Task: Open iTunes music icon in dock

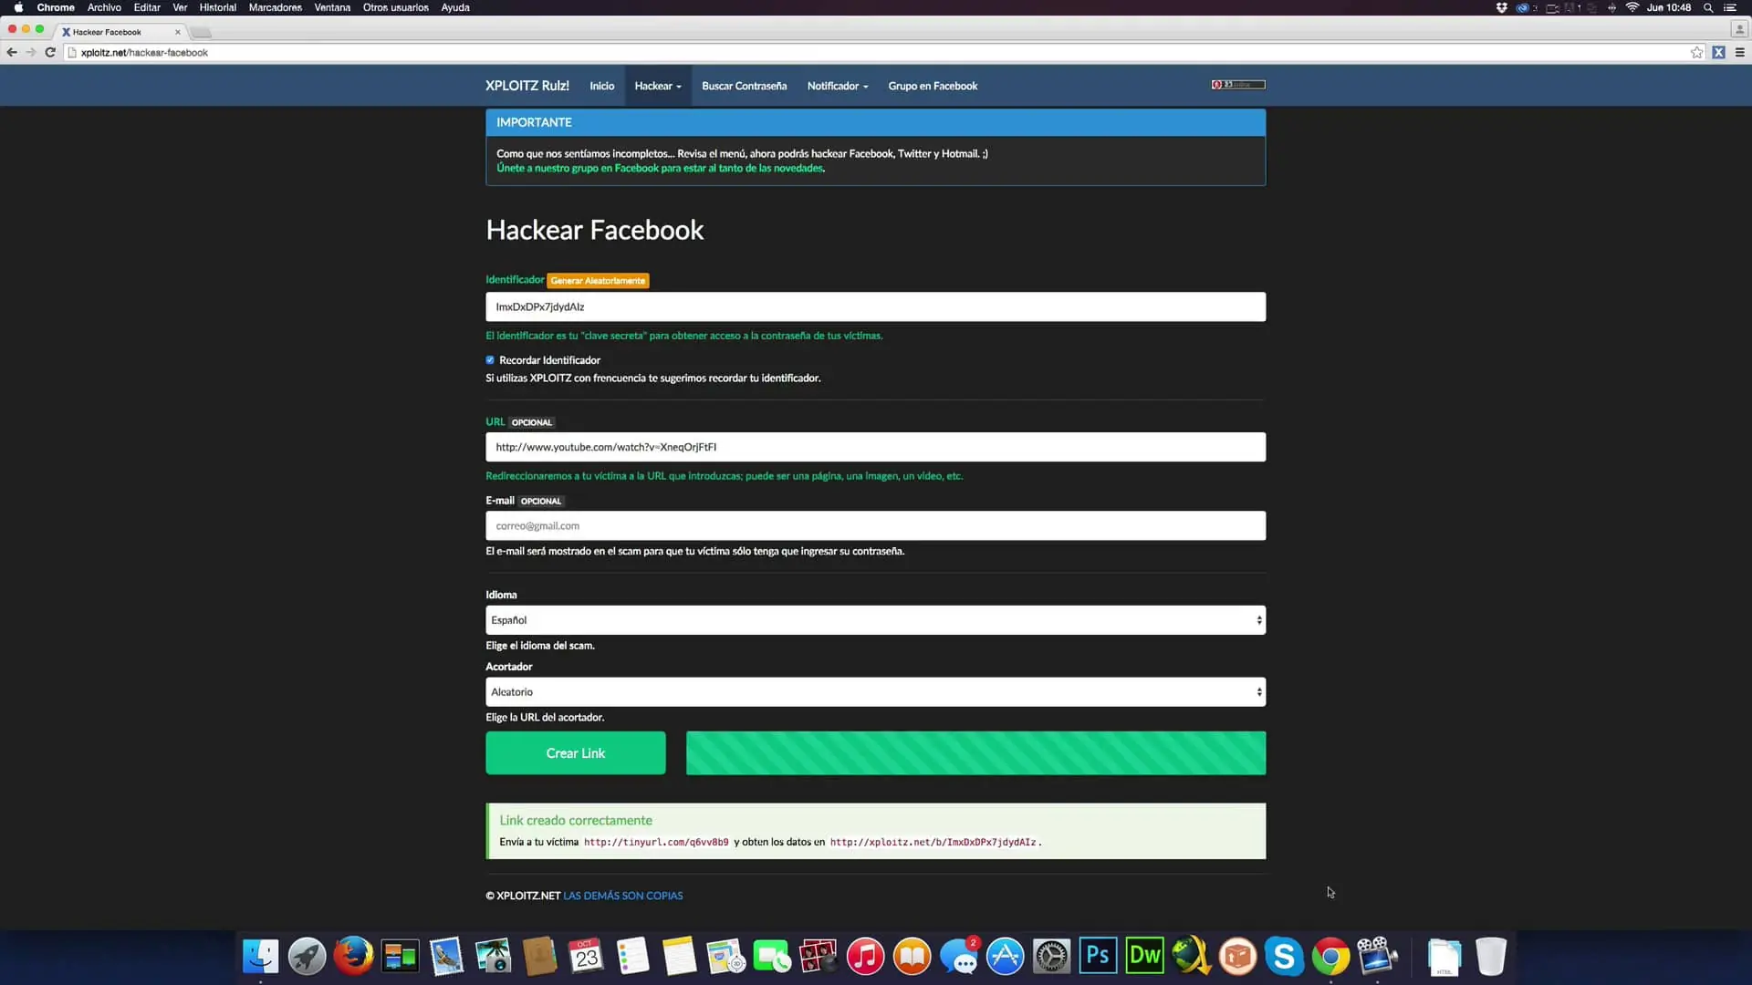Action: coord(866,956)
